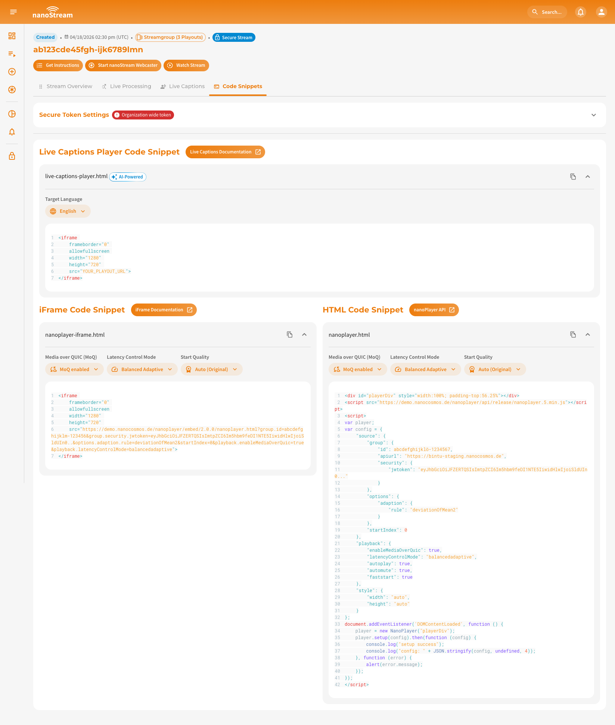
Task: Open the Live Captions Documentation link
Action: click(x=225, y=152)
